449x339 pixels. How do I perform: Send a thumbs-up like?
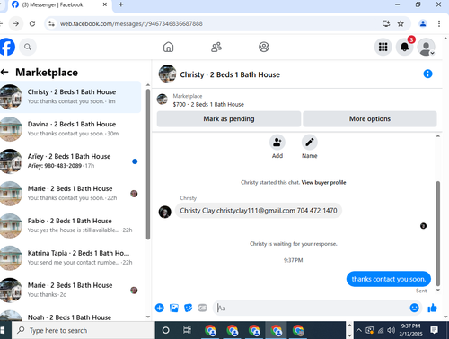click(432, 308)
